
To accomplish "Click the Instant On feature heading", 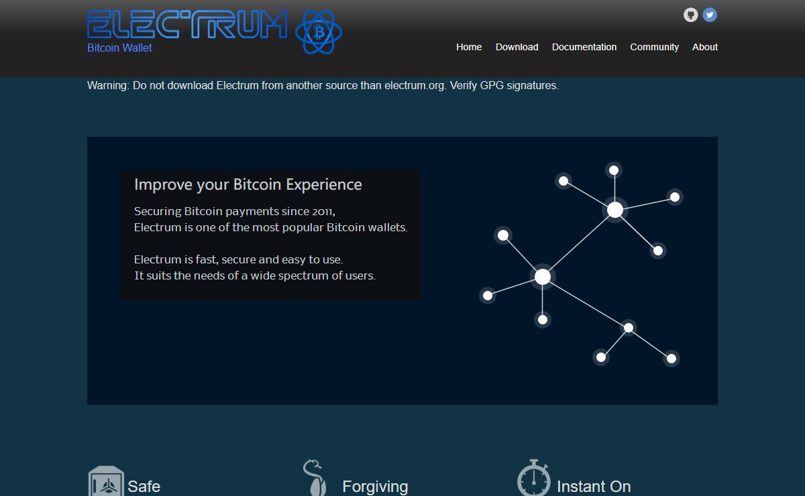I will click(x=594, y=486).
